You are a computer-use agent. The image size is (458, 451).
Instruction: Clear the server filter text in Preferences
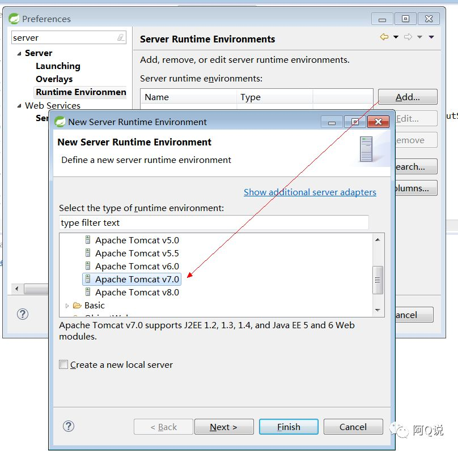click(121, 37)
